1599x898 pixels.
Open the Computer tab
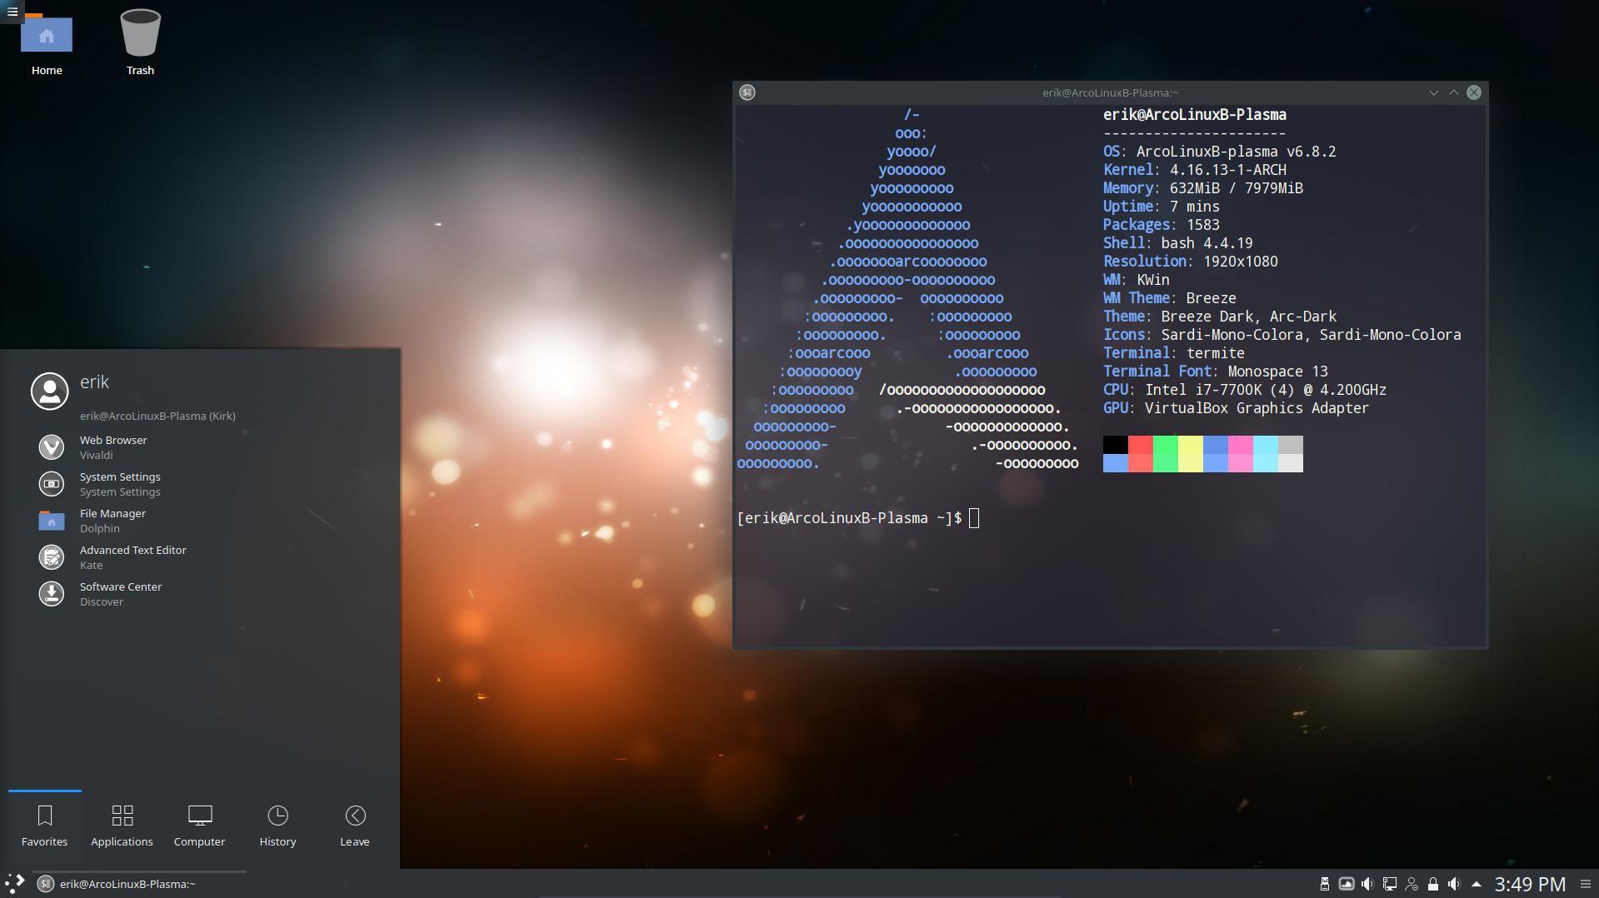point(200,826)
